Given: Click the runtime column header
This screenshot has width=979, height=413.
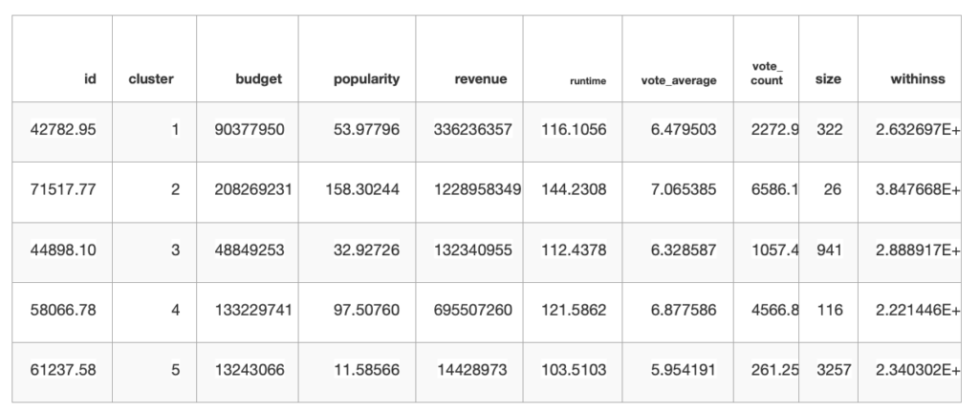Looking at the screenshot, I should pos(588,81).
